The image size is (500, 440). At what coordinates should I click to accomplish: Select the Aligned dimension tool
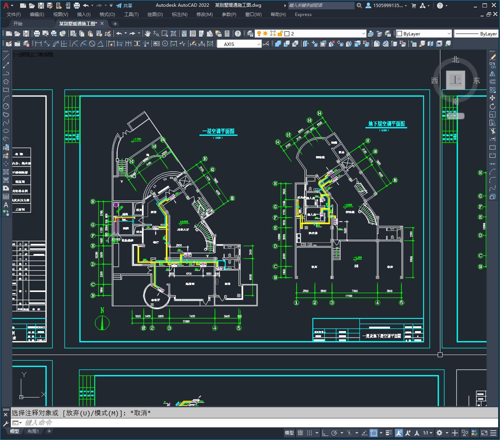tap(47, 44)
